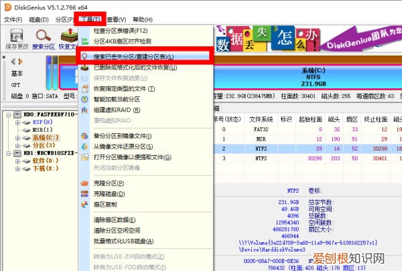Select MSR(1) in the disk tree
Viewport: 402px width, 271px height.
(x=42, y=130)
